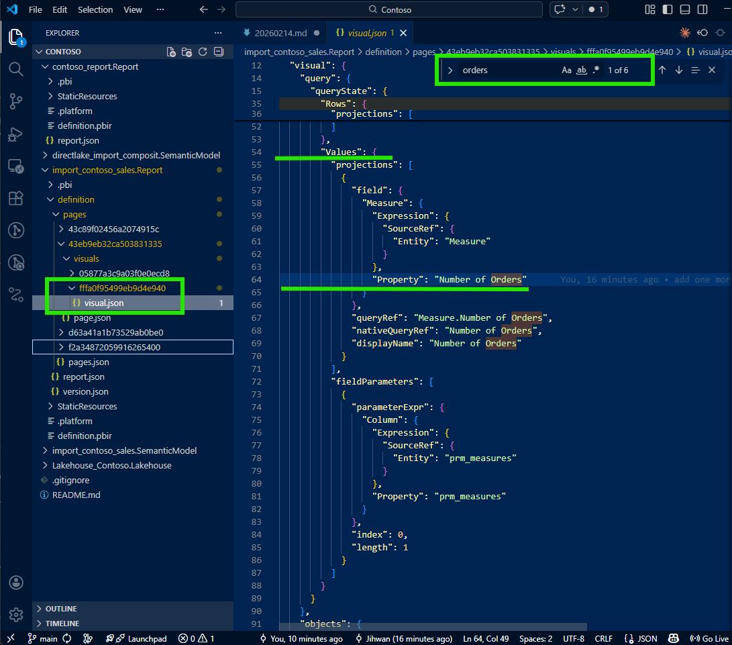
Task: Open the Extensions view
Action: coord(16,199)
